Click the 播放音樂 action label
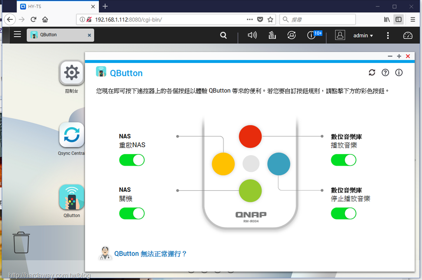Screen dimensions: 422x280 point(344,145)
